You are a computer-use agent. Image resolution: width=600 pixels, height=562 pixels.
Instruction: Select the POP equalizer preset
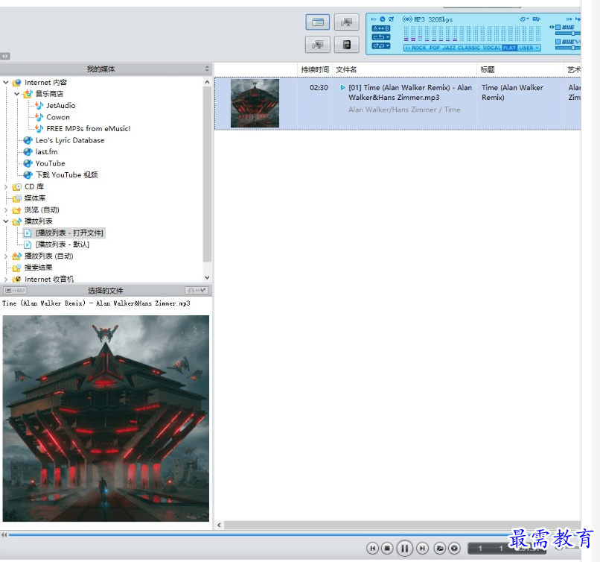click(x=434, y=48)
